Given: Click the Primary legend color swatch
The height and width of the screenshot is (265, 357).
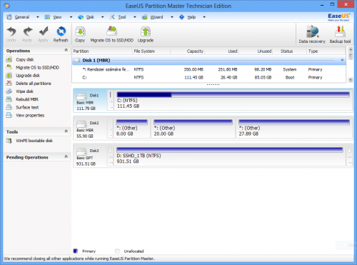Looking at the screenshot, I should [x=76, y=251].
